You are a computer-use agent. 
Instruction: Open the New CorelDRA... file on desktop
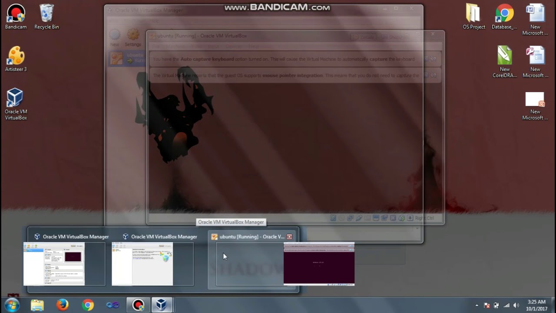click(505, 62)
